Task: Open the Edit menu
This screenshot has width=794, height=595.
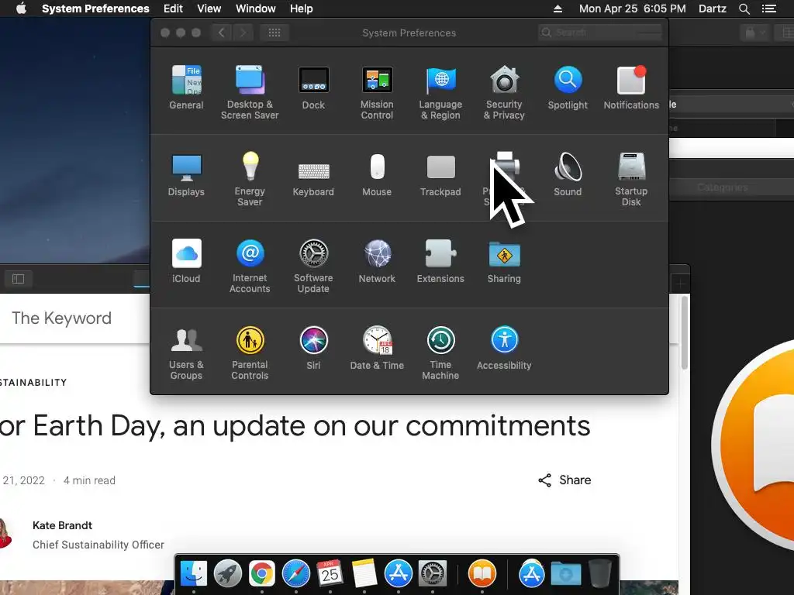Action: pos(173,9)
